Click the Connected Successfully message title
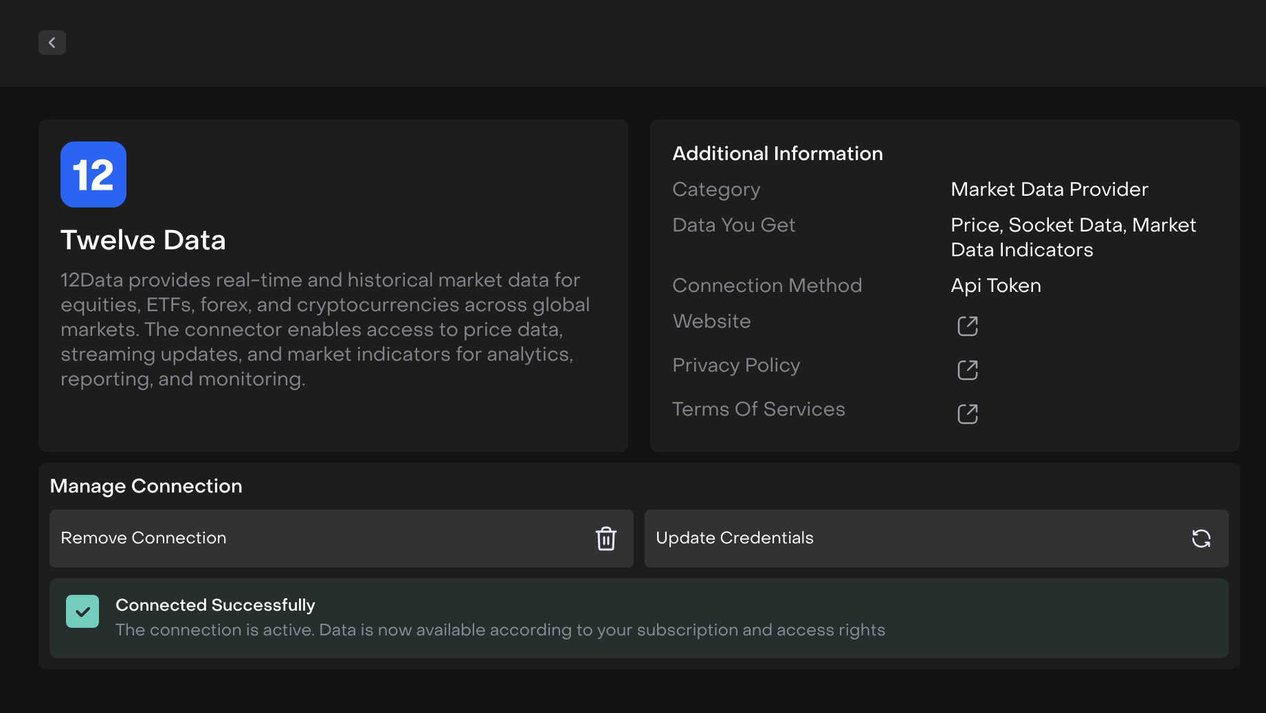 (x=215, y=605)
